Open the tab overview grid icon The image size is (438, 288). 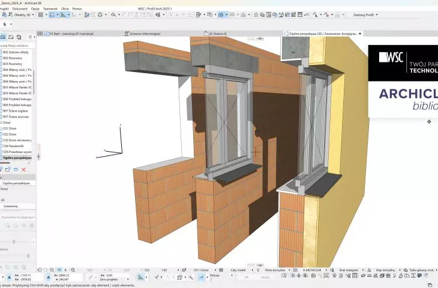[40, 34]
